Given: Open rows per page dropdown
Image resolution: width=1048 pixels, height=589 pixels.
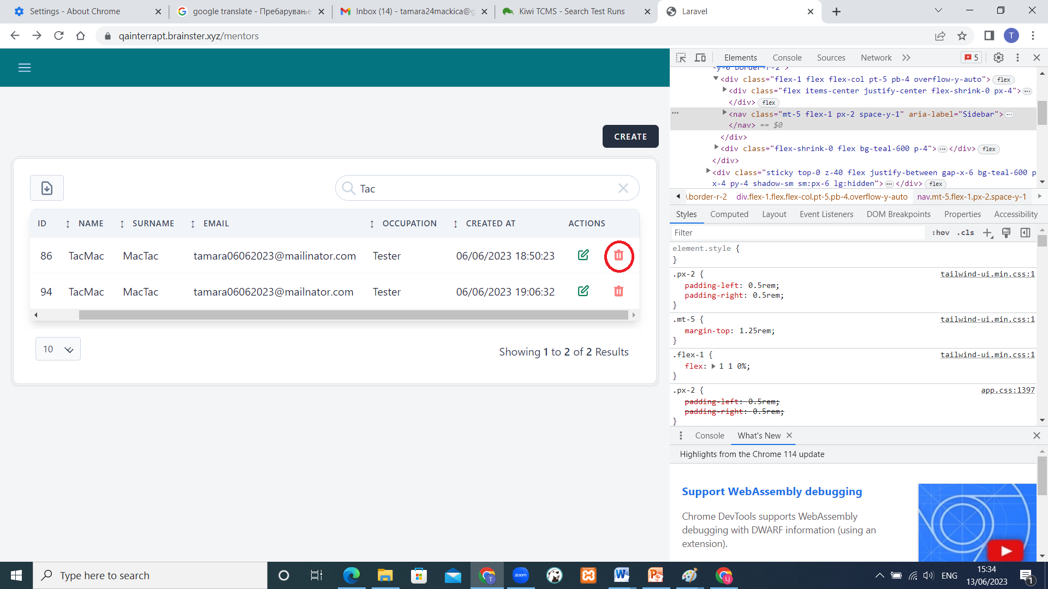Looking at the screenshot, I should (58, 349).
